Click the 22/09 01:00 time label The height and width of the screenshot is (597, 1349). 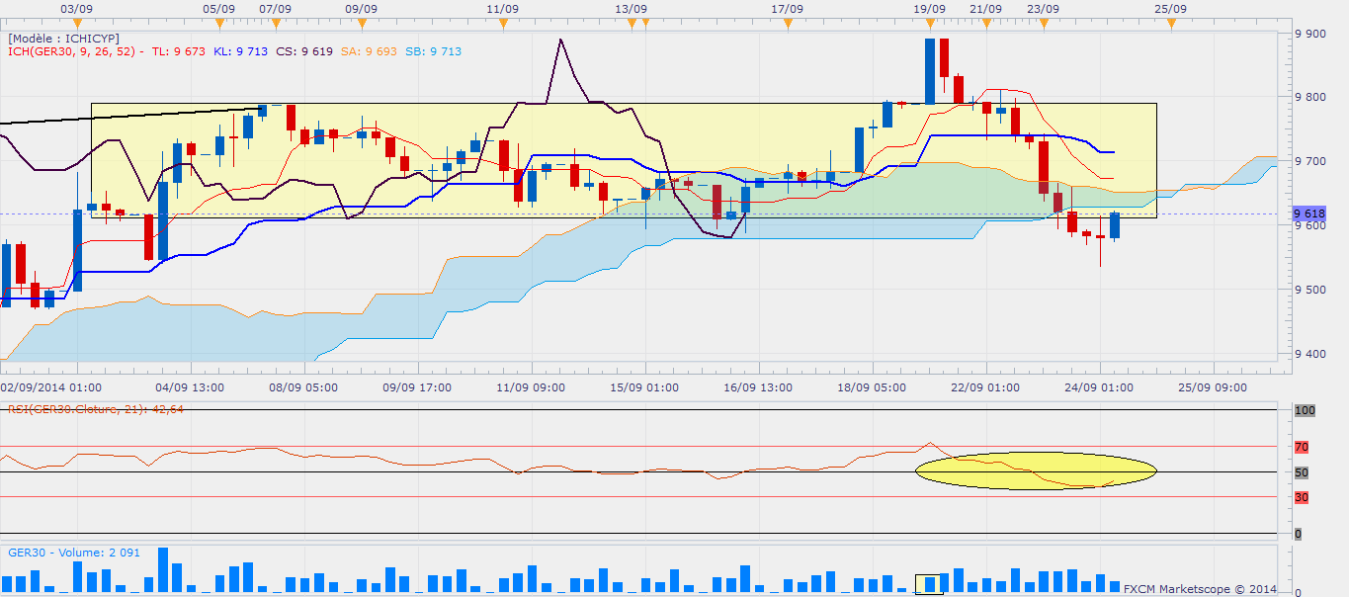(985, 387)
